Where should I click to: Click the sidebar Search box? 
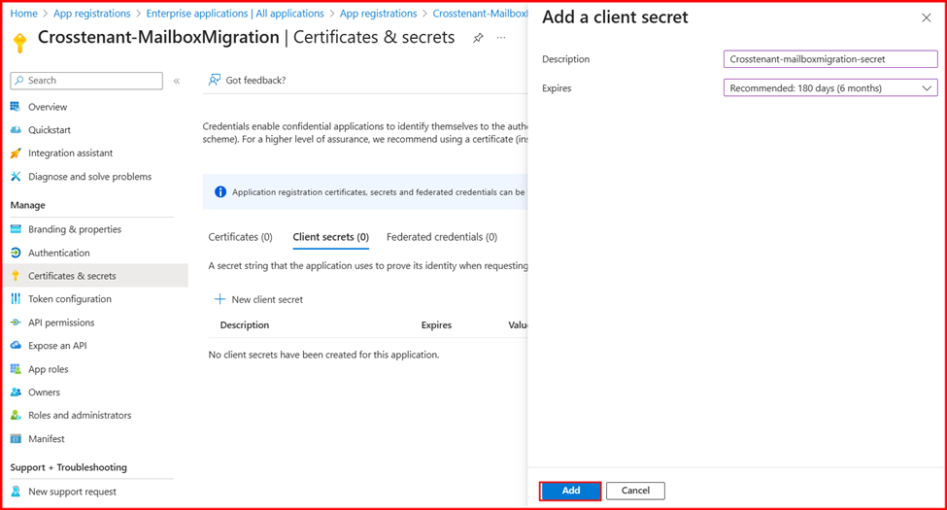pos(87,81)
